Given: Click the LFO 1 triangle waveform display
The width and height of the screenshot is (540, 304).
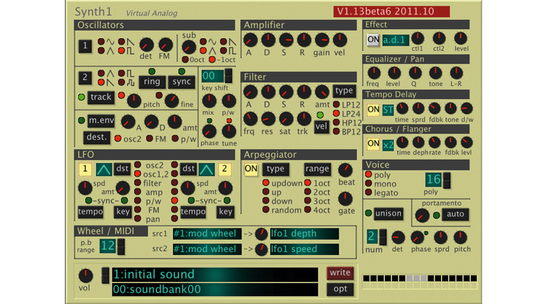Looking at the screenshot, I should tap(104, 169).
